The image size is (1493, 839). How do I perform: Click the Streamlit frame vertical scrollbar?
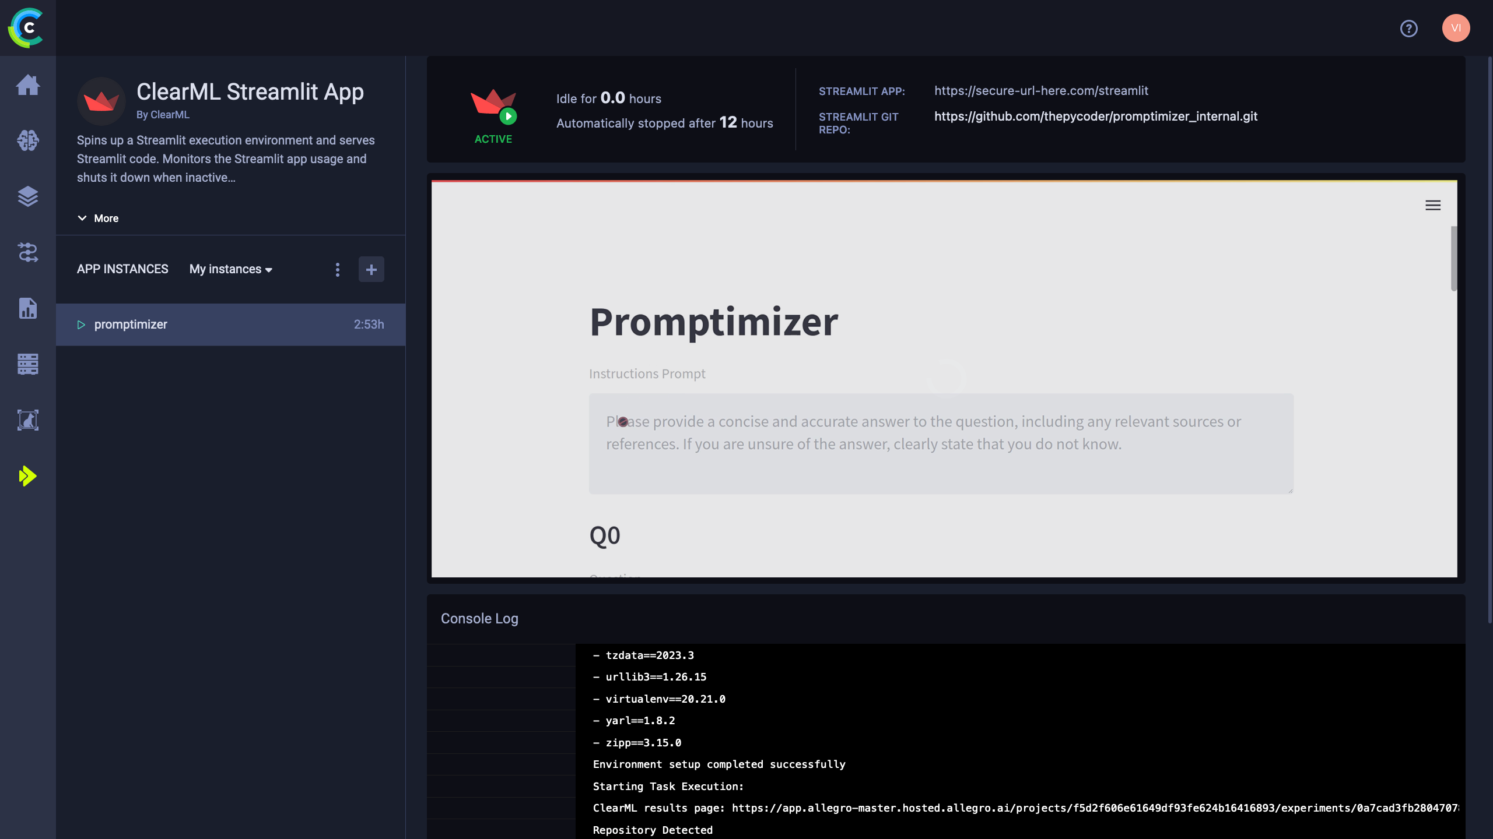[1454, 258]
